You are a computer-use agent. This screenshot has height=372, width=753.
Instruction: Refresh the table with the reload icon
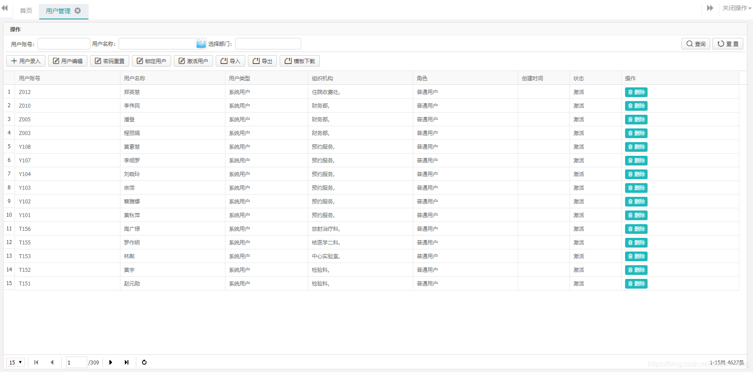tap(144, 362)
